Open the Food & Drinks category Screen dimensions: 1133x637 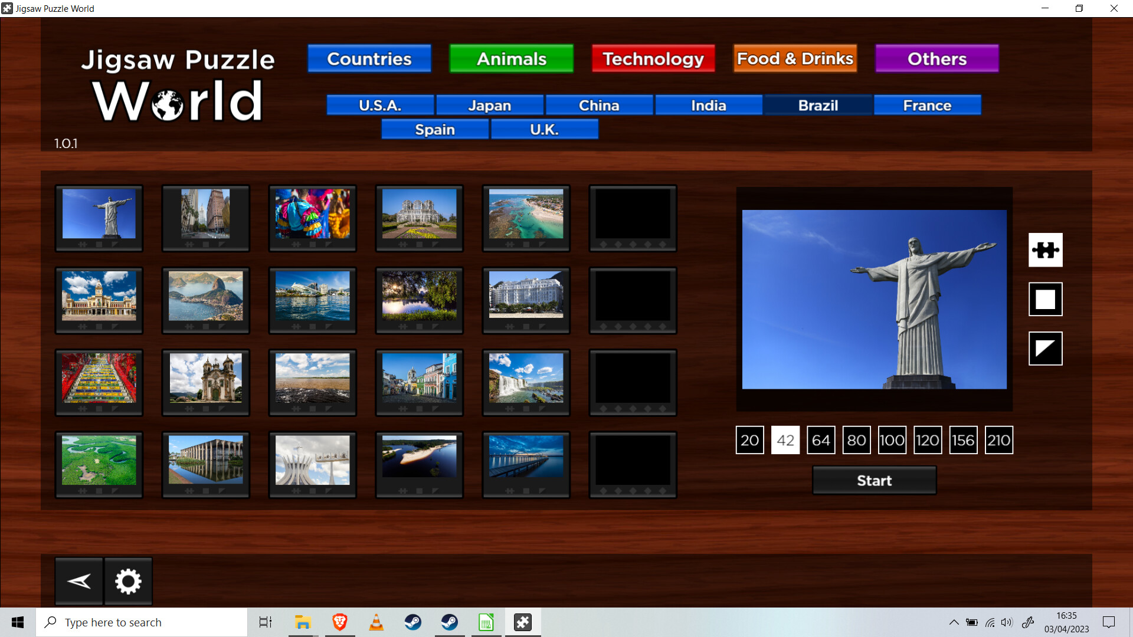click(x=795, y=58)
